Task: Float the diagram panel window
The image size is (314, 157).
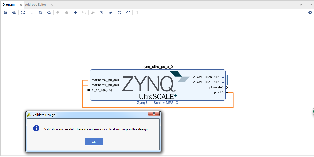Action: 311,5
